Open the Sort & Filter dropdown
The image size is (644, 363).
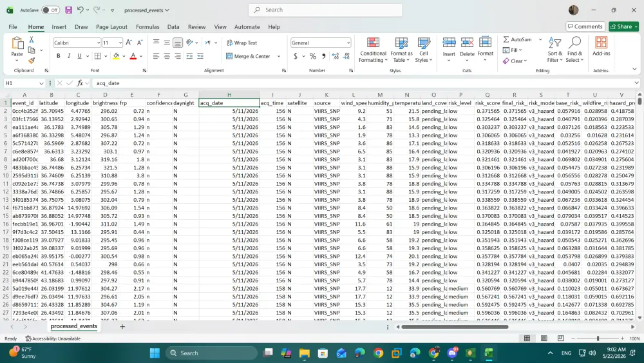click(555, 50)
